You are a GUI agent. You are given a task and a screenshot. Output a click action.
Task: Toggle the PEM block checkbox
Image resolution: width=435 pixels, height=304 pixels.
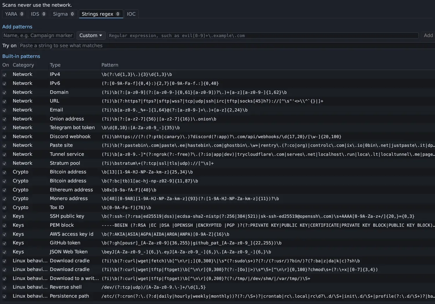pos(4,226)
